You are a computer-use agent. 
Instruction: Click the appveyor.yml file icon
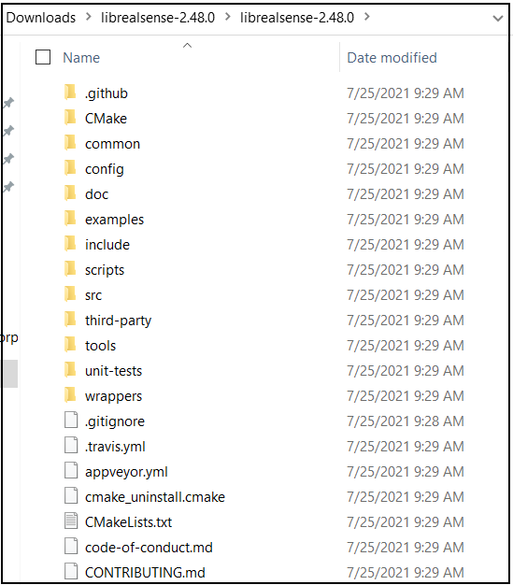[x=71, y=470]
